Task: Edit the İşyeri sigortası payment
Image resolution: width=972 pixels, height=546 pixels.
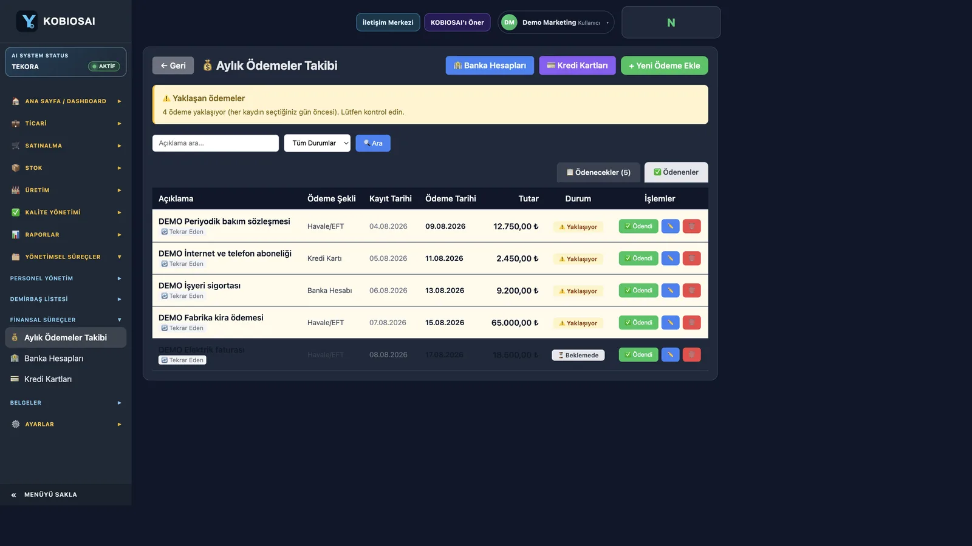Action: [670, 291]
